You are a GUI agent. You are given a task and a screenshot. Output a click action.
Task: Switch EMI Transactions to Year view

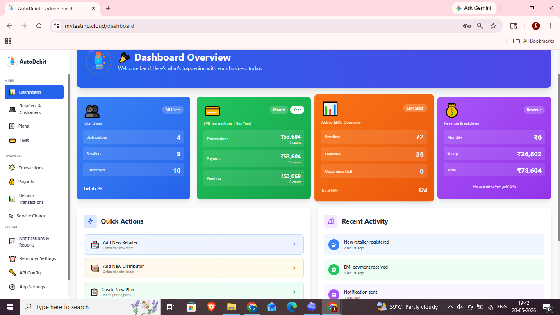coord(297,110)
